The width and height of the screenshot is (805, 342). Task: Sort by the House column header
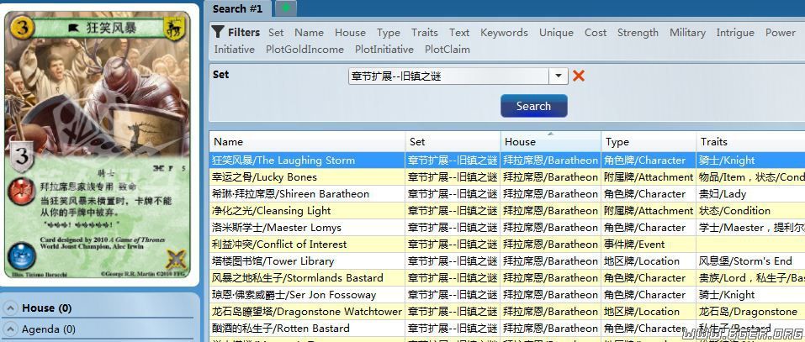click(551, 141)
